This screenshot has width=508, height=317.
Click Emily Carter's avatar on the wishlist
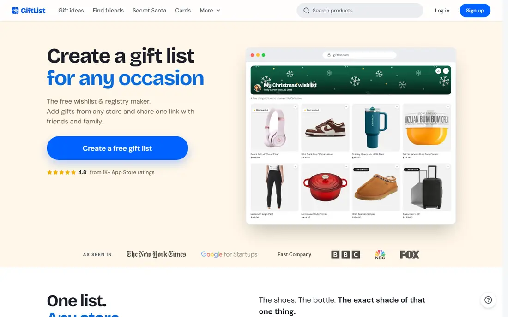coord(258,88)
